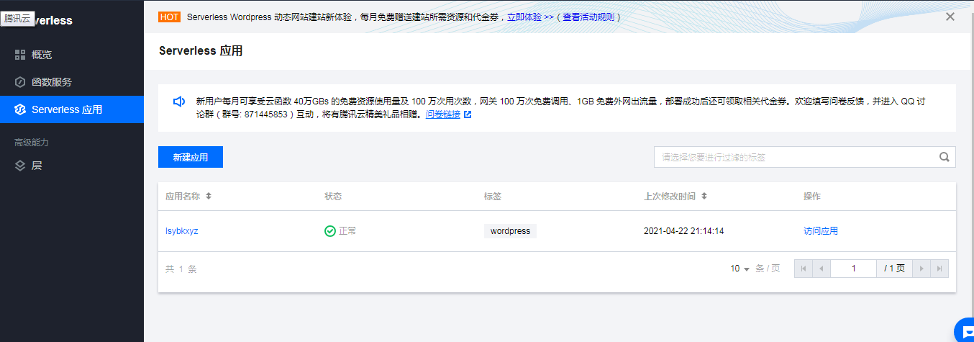This screenshot has width=974, height=342.
Task: Click the green 正常 status check icon
Action: tap(330, 231)
